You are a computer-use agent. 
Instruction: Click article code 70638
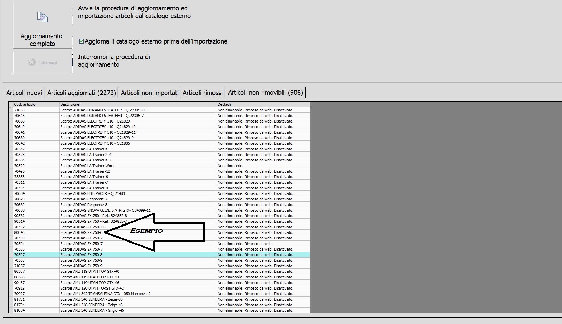(20, 121)
